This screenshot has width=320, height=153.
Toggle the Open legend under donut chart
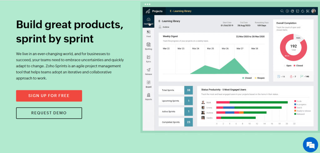click(x=288, y=66)
